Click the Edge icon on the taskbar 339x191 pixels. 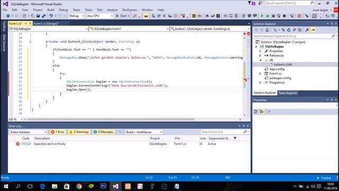coord(42,186)
